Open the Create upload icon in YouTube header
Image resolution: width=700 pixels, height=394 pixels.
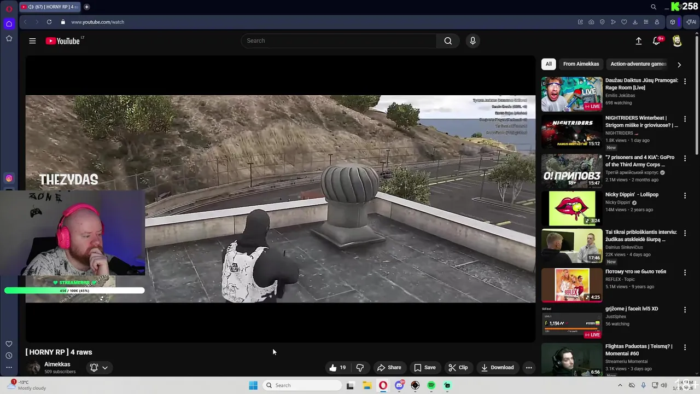click(x=638, y=40)
